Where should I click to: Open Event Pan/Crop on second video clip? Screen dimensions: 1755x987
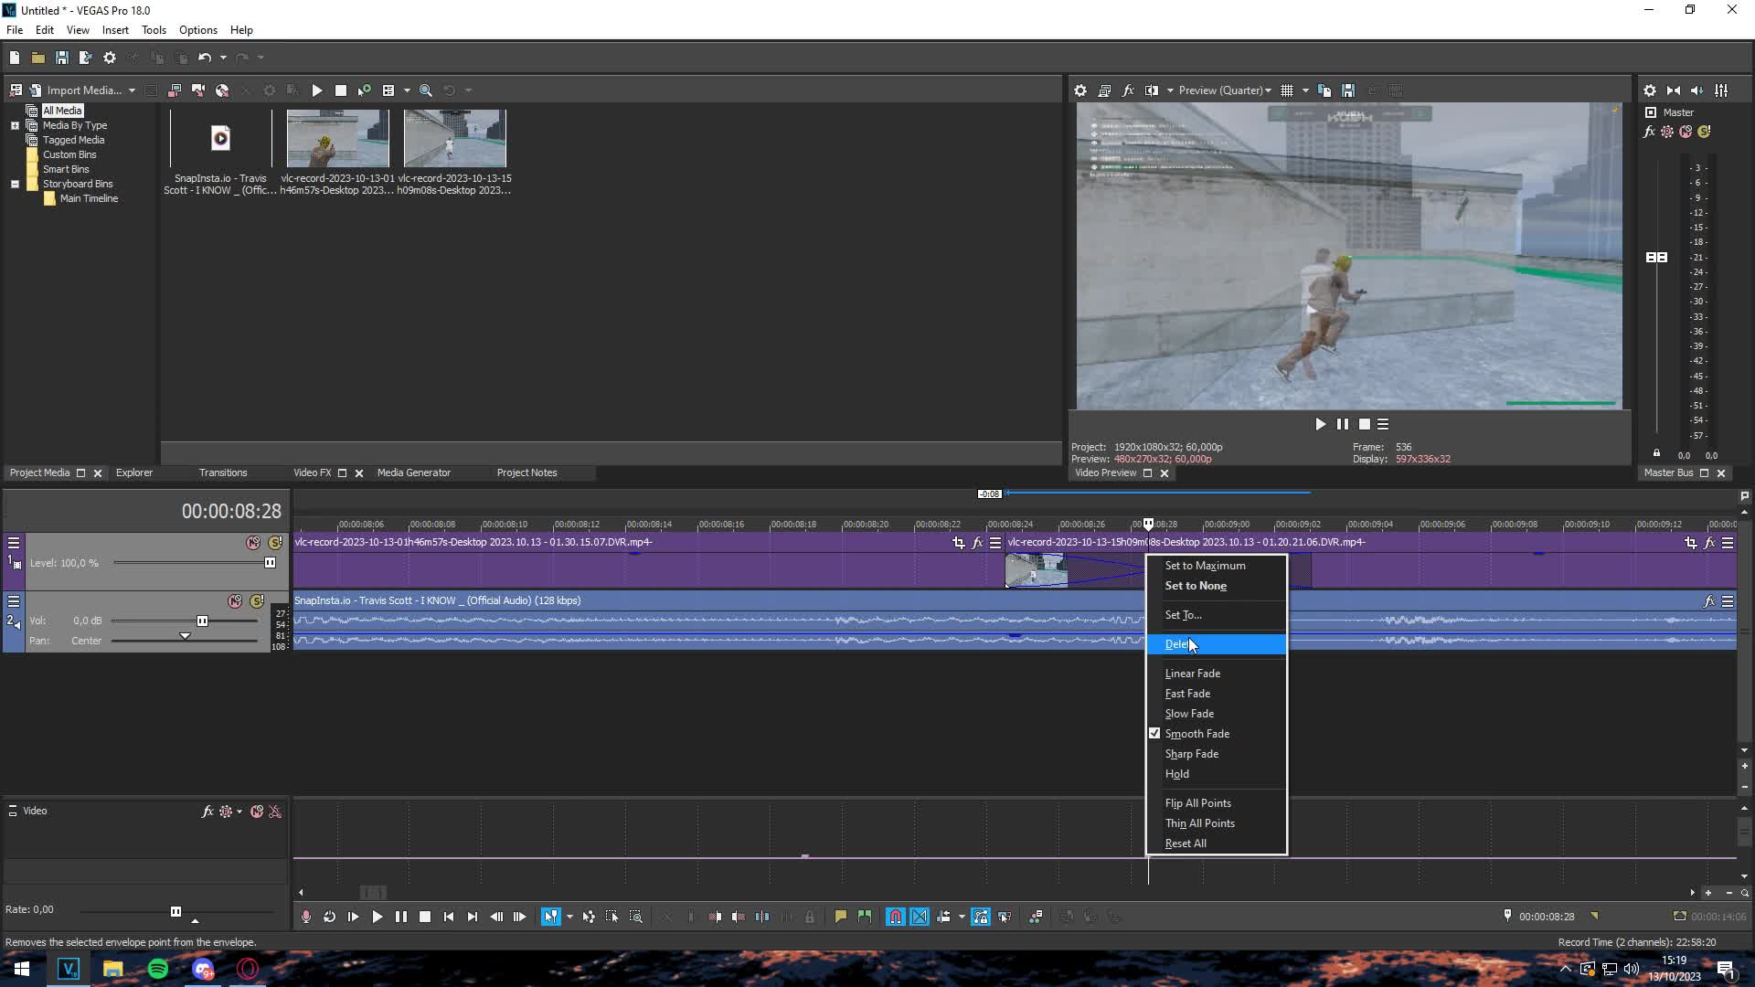[1689, 543]
